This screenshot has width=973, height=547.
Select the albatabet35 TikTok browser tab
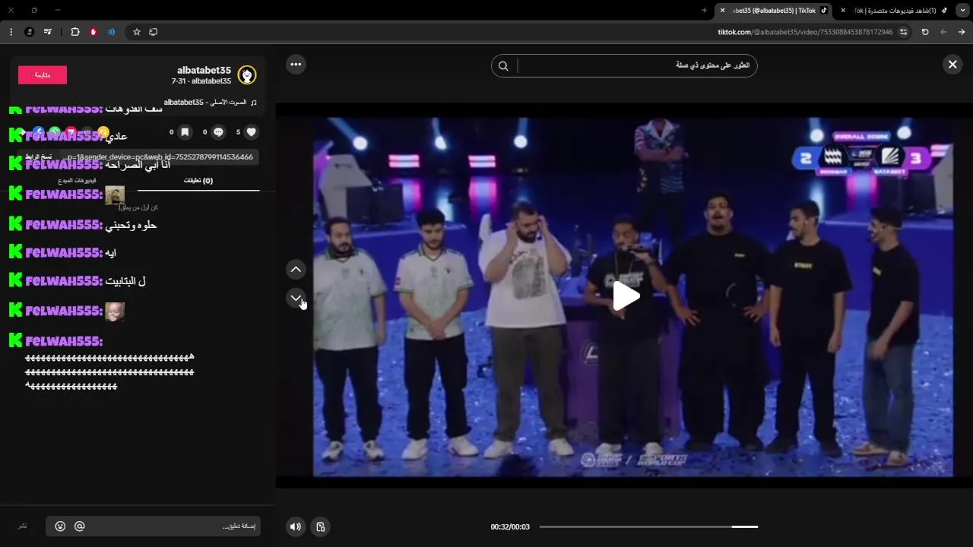click(x=773, y=11)
